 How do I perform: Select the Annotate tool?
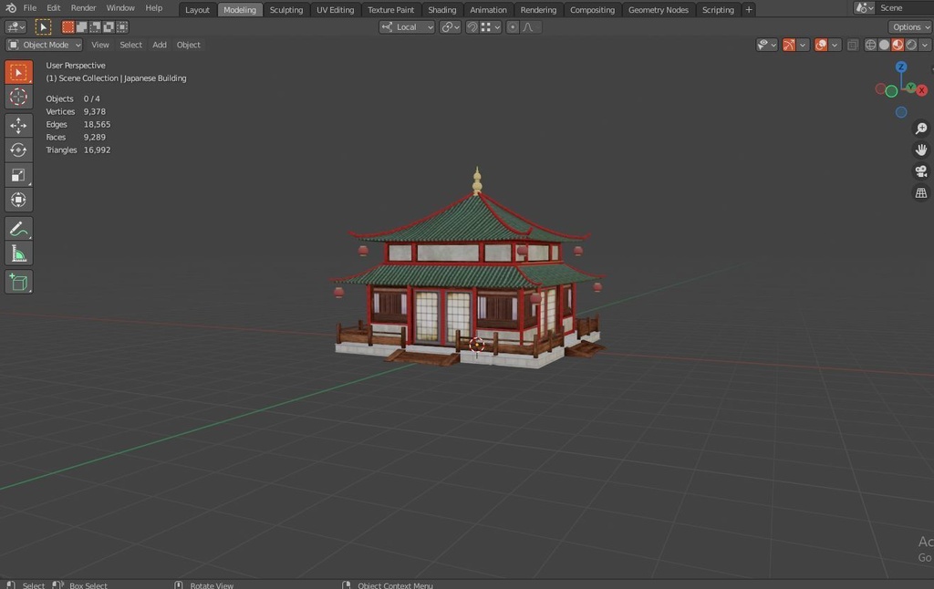pyautogui.click(x=18, y=228)
